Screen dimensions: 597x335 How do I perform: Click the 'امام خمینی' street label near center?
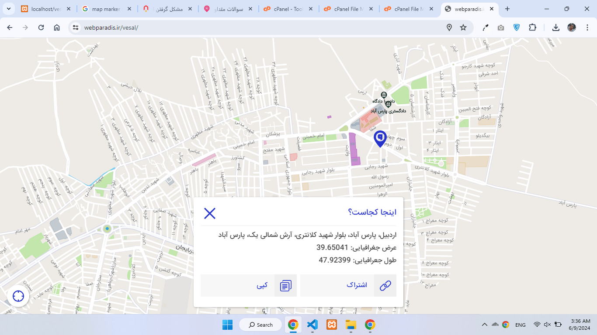pyautogui.click(x=314, y=136)
